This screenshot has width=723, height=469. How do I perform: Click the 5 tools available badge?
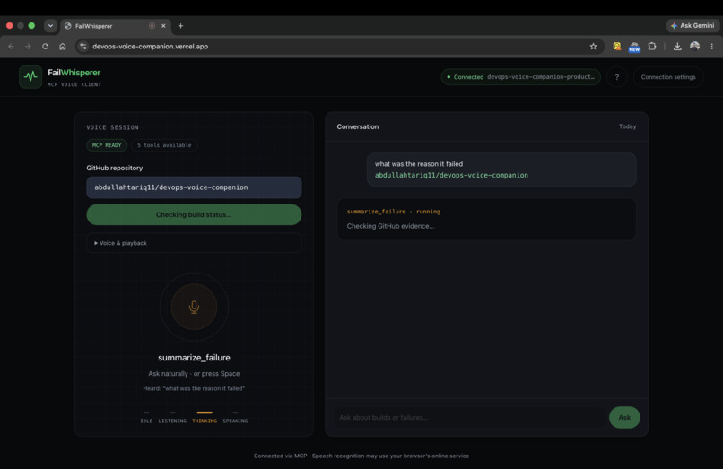[164, 145]
